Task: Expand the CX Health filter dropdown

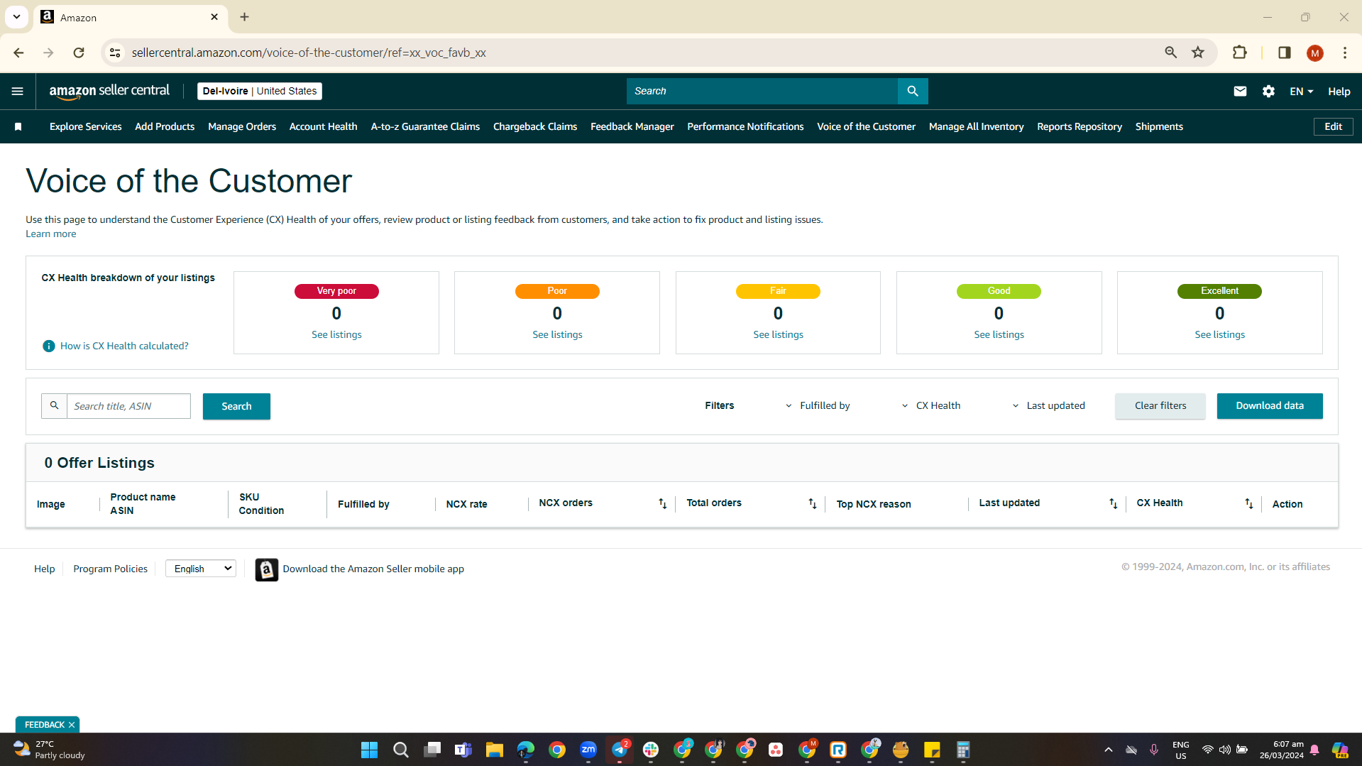Action: pyautogui.click(x=930, y=406)
